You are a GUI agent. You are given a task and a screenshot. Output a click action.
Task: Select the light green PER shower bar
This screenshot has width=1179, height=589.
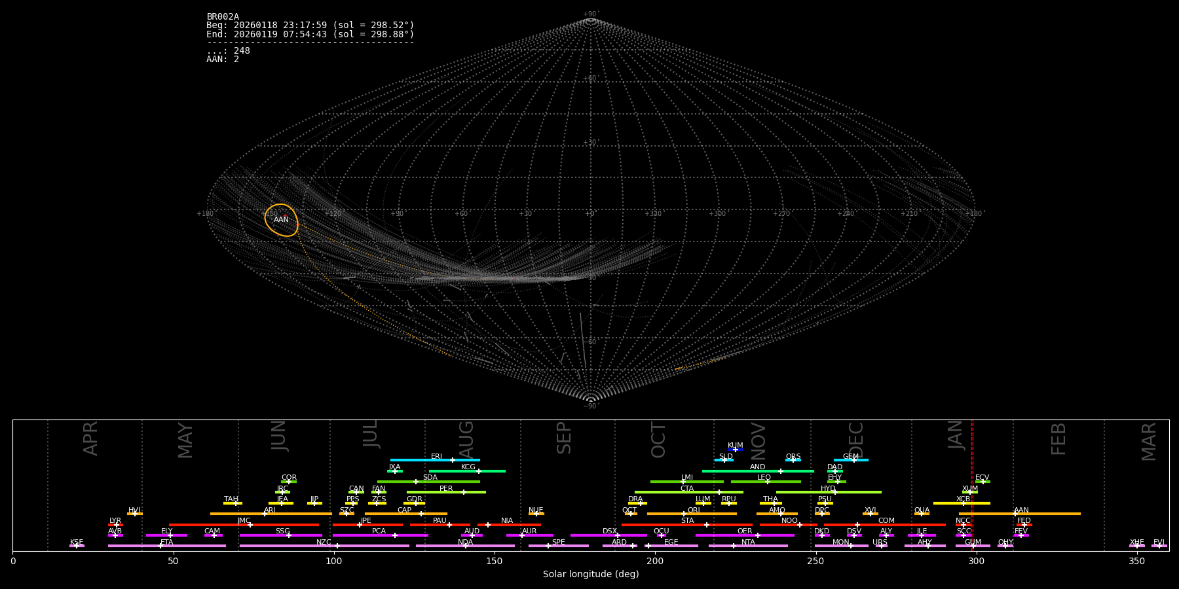click(x=446, y=492)
